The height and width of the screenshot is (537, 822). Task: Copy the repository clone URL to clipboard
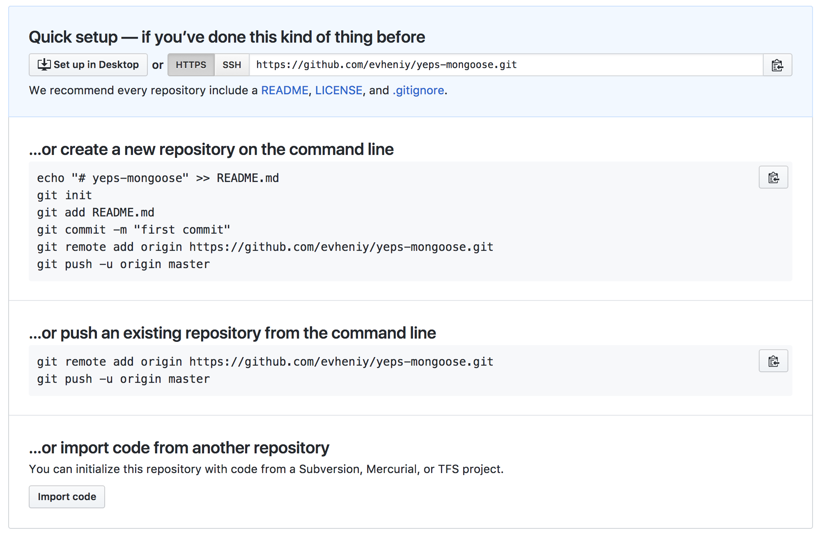coord(777,65)
